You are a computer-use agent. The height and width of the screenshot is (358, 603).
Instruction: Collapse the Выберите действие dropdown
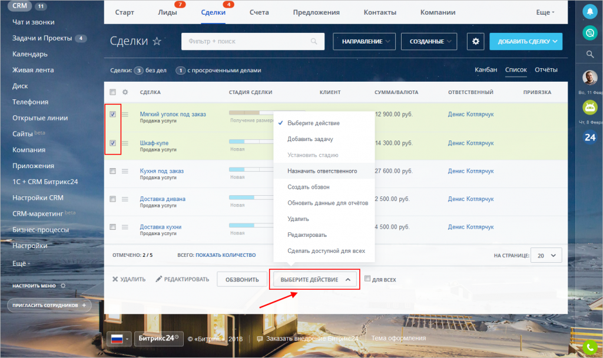pyautogui.click(x=314, y=279)
